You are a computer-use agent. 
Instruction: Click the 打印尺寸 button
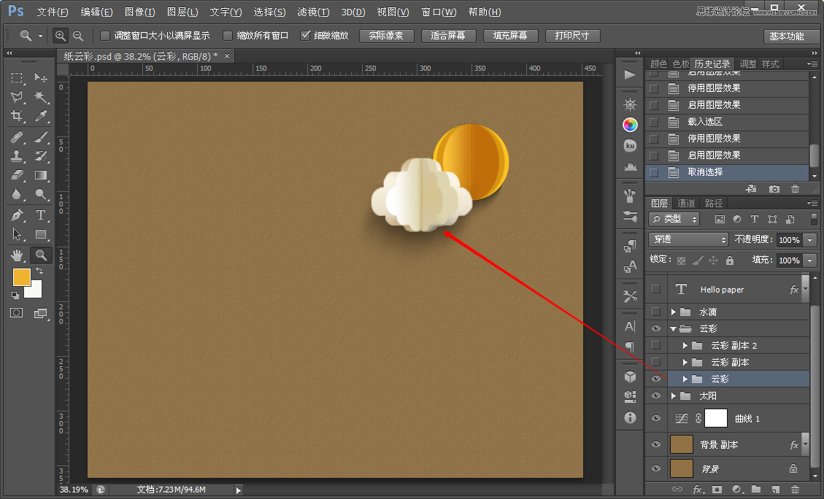click(x=572, y=36)
